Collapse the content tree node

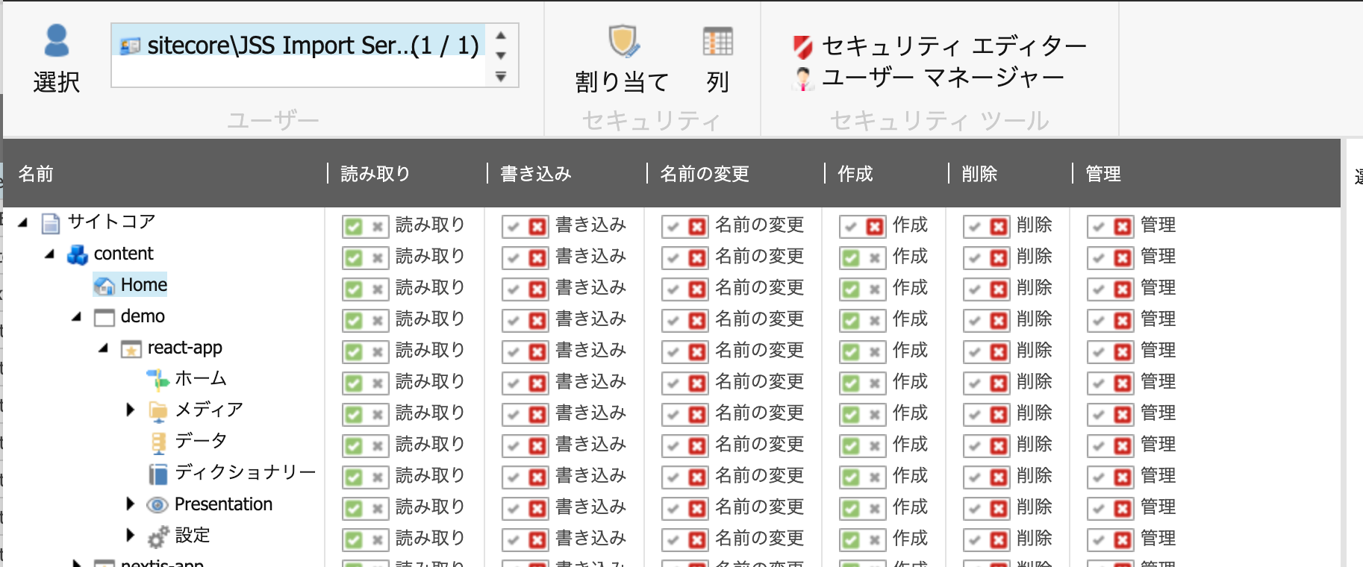click(x=50, y=254)
